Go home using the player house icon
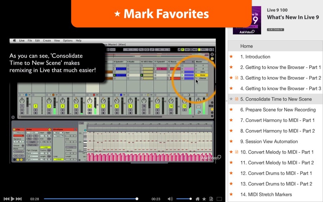Viewport: 323px width, 202px height. tap(197, 199)
